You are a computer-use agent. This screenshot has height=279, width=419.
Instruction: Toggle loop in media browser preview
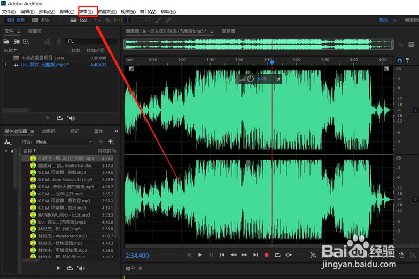point(69,268)
